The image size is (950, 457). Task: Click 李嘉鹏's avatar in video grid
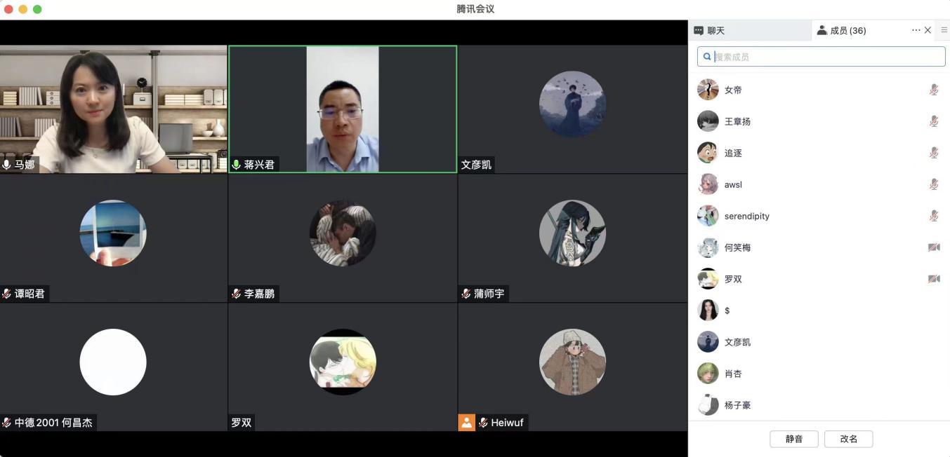coord(343,233)
